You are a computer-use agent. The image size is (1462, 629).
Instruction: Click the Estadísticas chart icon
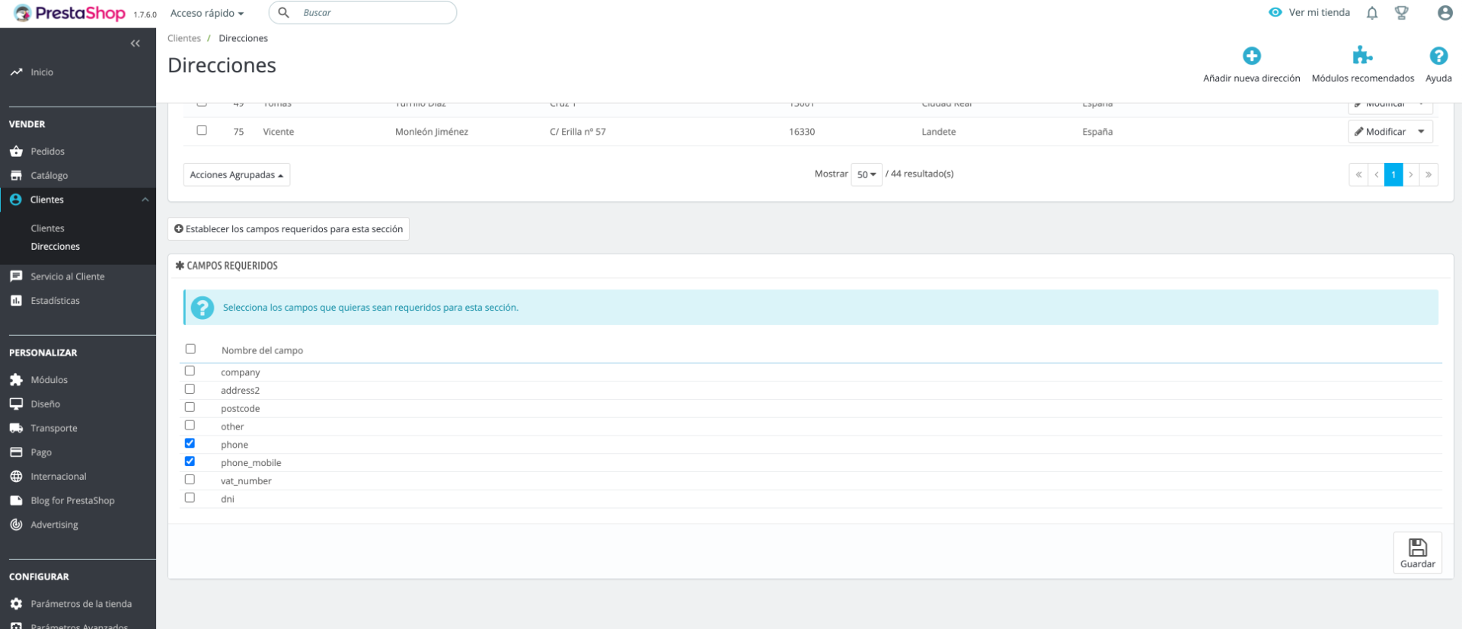(16, 301)
